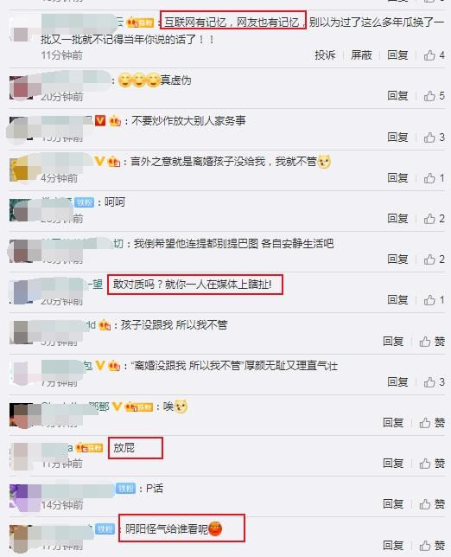
Task: Like the comment '互联网有记忆'
Action: (434, 55)
